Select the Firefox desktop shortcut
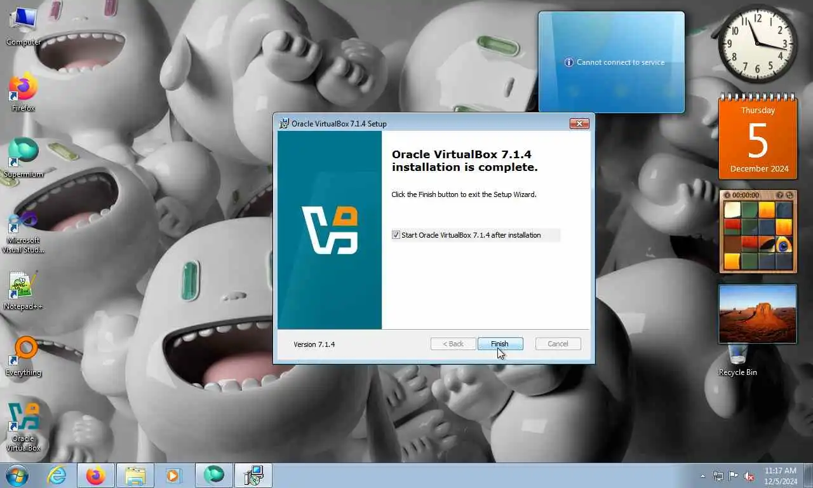The width and height of the screenshot is (813, 488). (23, 93)
